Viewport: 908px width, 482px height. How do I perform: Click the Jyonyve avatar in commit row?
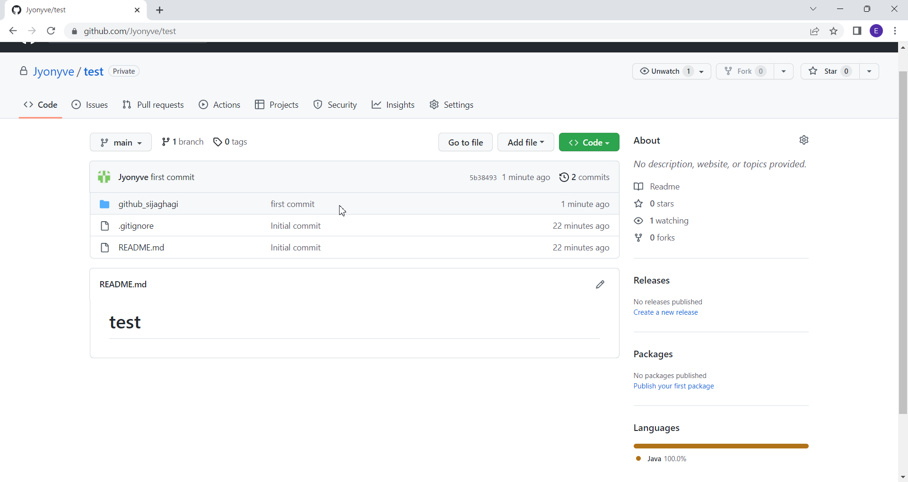[x=104, y=177]
